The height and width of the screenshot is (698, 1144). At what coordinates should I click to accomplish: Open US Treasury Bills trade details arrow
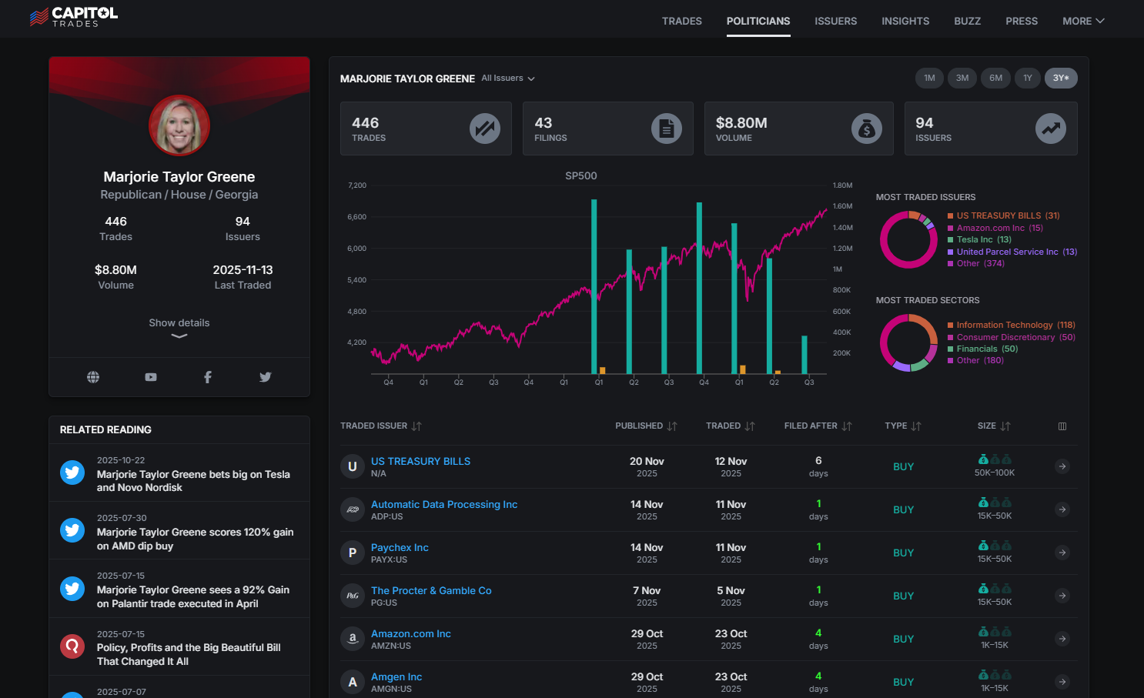[1062, 466]
